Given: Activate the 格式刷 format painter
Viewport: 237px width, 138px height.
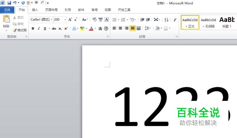Looking at the screenshot, I should click(x=20, y=30).
